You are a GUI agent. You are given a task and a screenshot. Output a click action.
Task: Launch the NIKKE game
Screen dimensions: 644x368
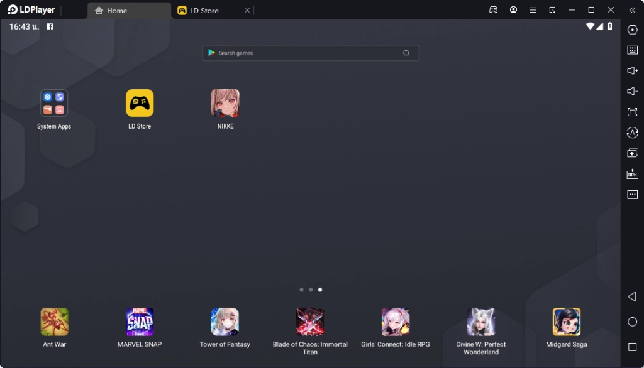pos(225,103)
